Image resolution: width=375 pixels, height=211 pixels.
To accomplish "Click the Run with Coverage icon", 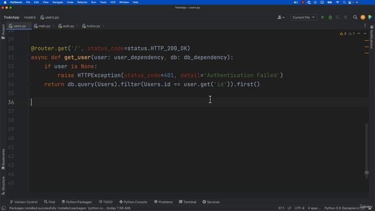I will 337,17.
